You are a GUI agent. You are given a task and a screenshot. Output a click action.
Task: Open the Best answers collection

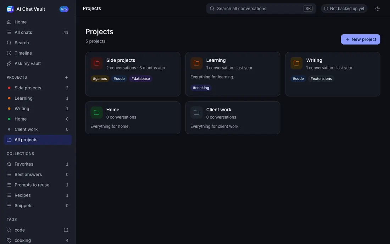coord(38,174)
